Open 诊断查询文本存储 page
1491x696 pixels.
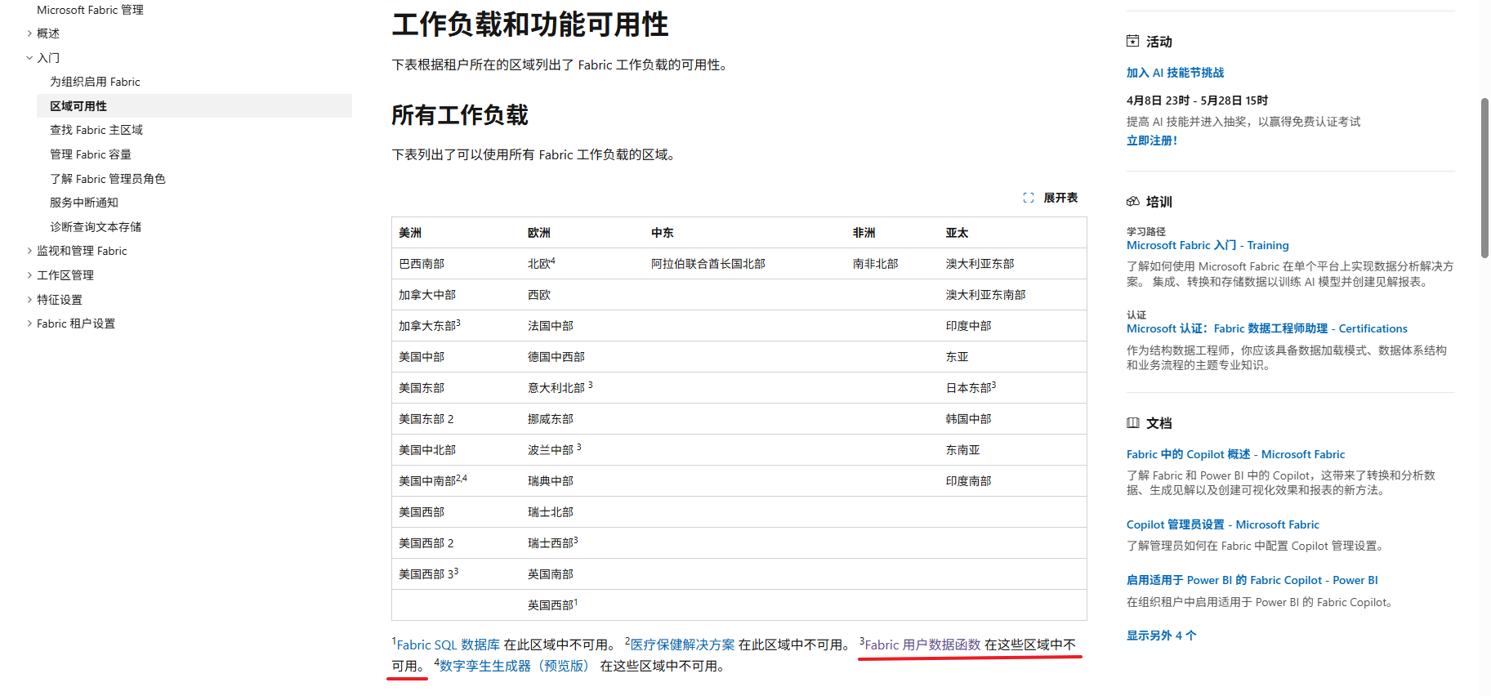click(x=96, y=227)
